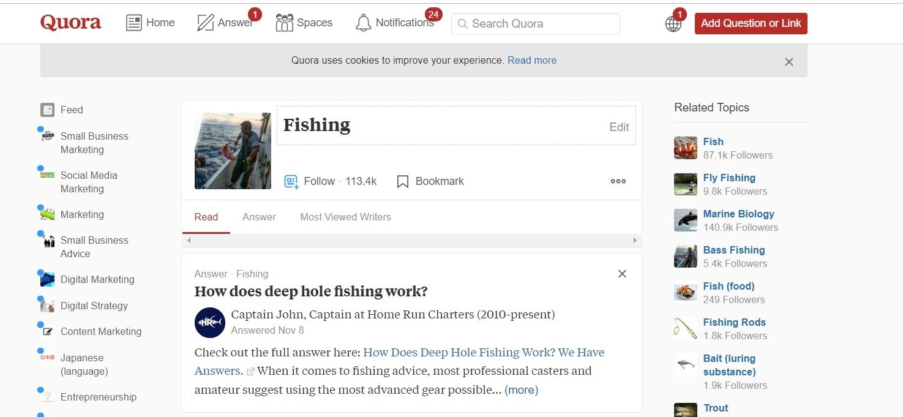Viewport: 903px width, 417px height.
Task: Switch to the Most Viewed Writers tab
Action: pyautogui.click(x=345, y=217)
